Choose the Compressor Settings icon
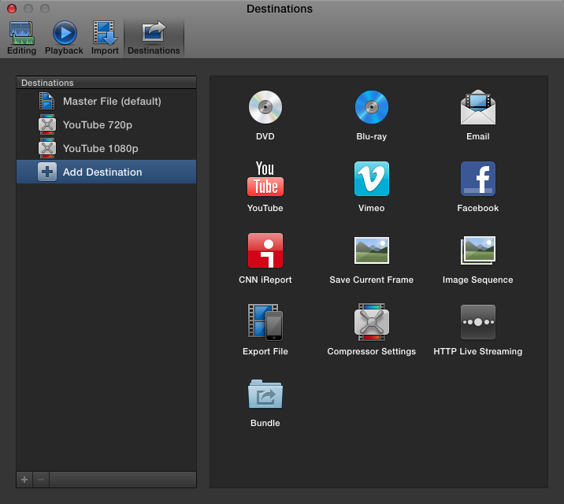 372,322
